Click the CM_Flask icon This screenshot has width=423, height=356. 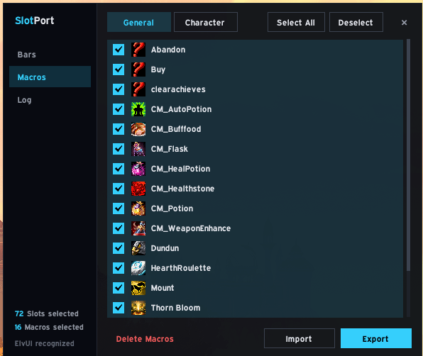138,149
